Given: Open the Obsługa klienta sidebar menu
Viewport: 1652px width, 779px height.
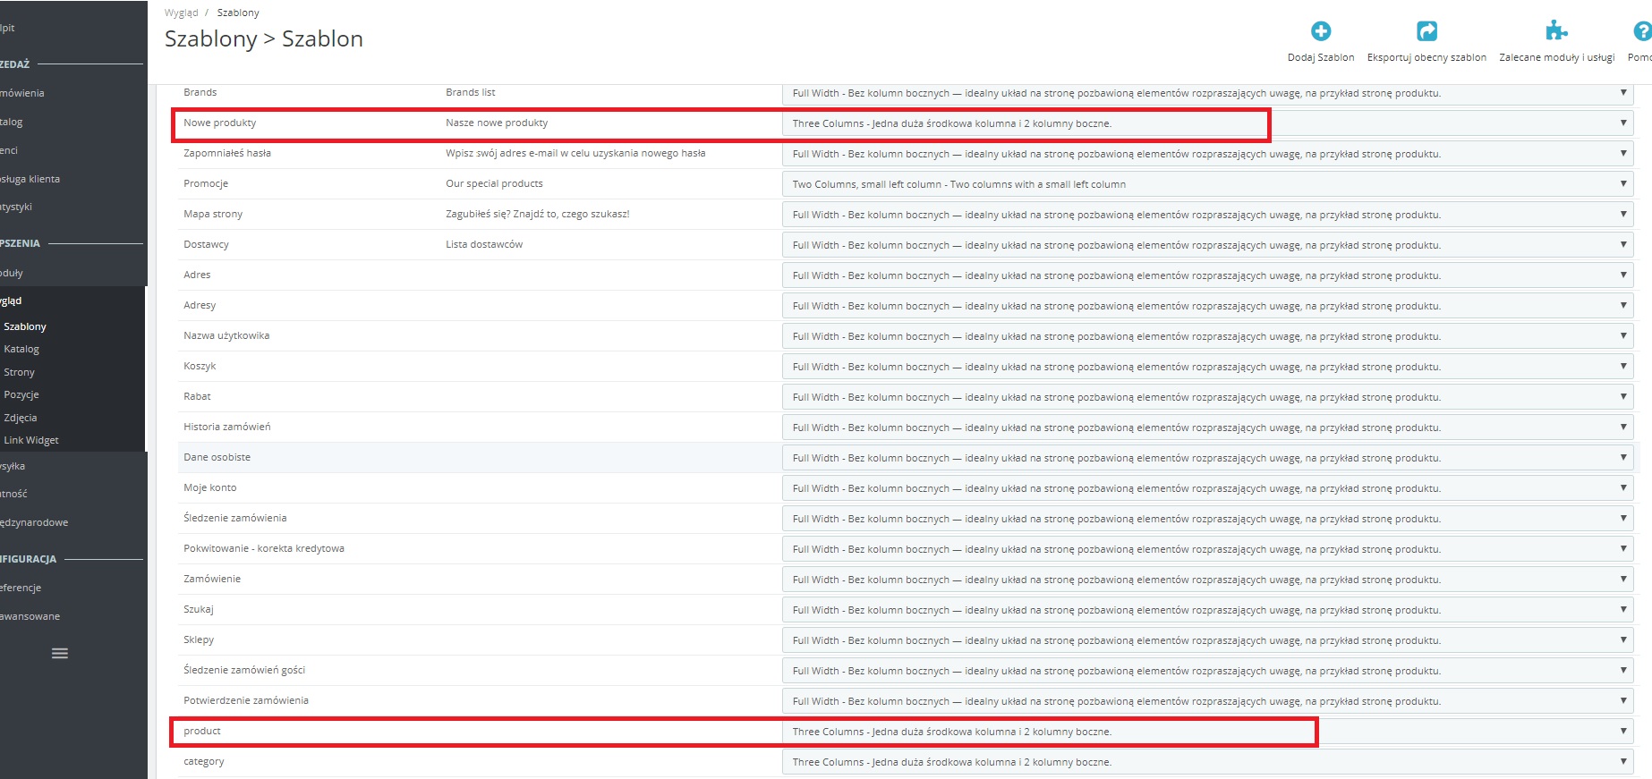Looking at the screenshot, I should [30, 179].
